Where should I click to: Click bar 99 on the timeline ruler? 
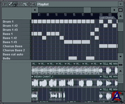click(92, 15)
